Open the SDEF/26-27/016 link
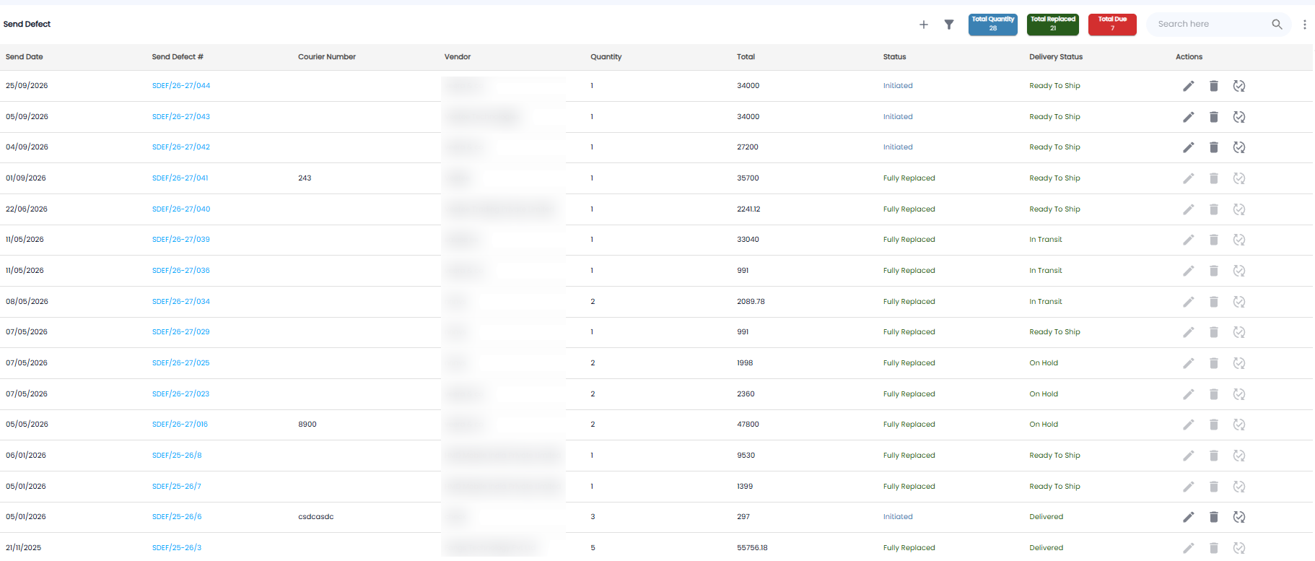The height and width of the screenshot is (561, 1315). (x=180, y=425)
